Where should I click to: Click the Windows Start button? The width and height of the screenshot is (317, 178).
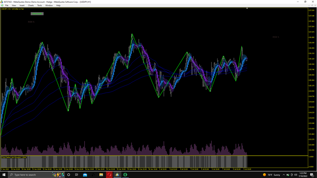[x=4, y=175]
